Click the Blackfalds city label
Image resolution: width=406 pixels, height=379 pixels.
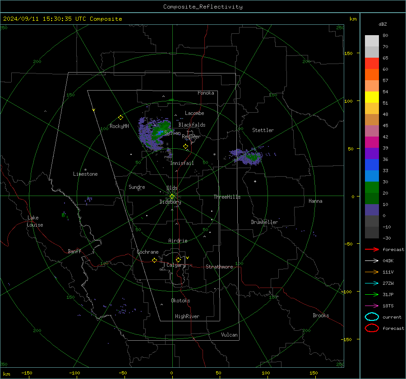coord(192,125)
